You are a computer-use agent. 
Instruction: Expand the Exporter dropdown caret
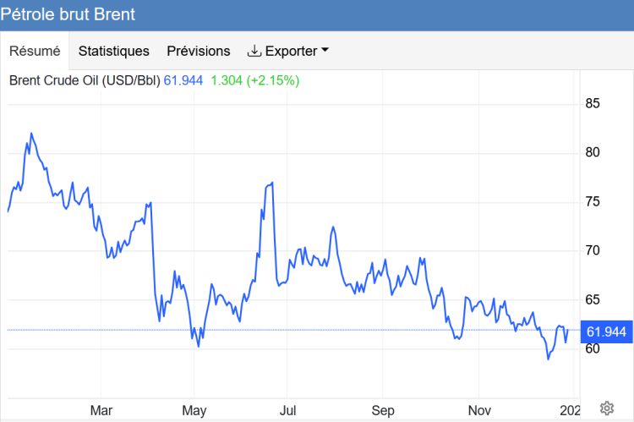click(325, 51)
